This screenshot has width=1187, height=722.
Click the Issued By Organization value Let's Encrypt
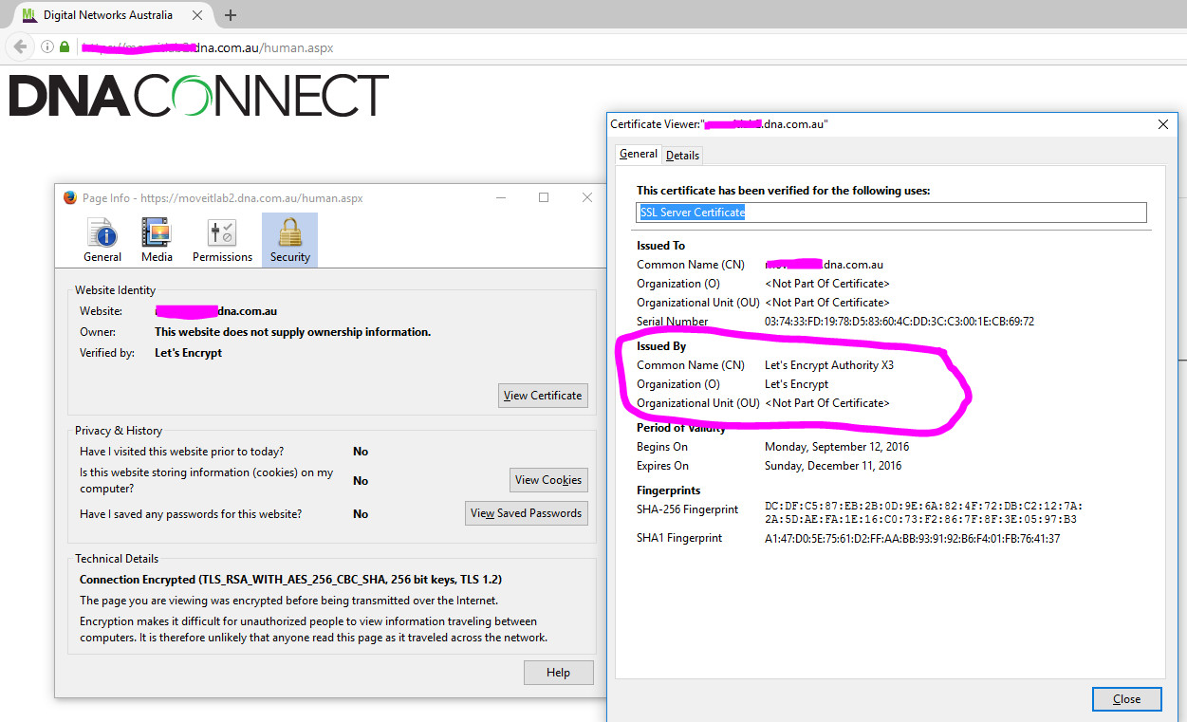click(796, 384)
